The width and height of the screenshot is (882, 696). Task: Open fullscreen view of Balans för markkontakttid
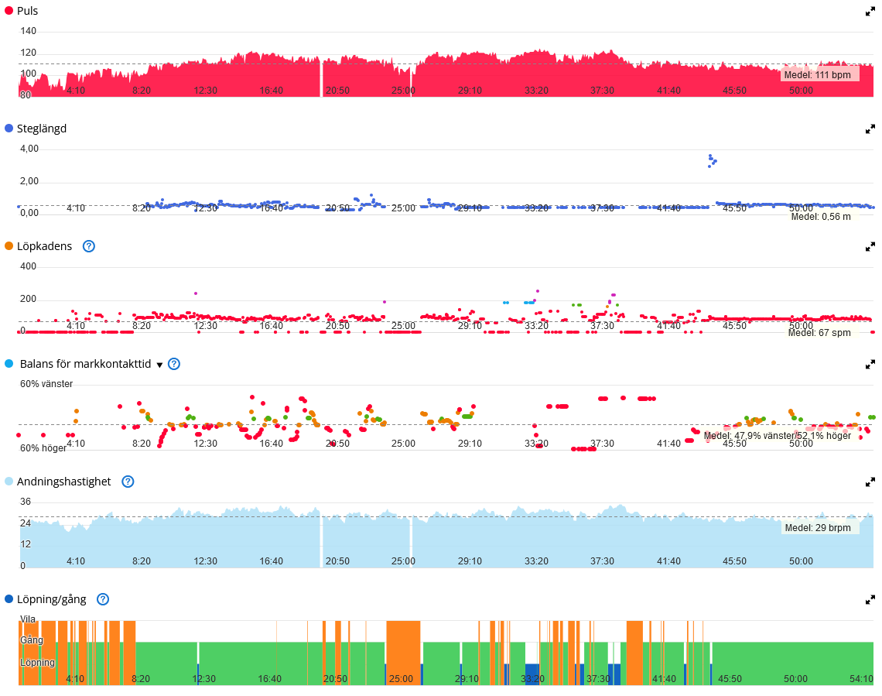coord(870,365)
